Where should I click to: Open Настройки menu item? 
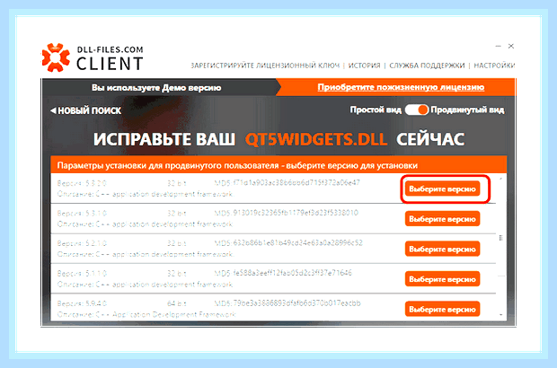click(494, 66)
